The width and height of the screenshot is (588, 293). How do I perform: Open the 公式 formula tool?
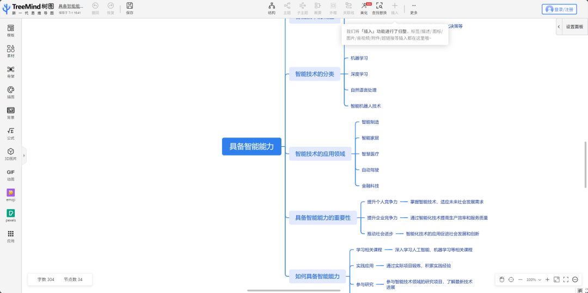pos(10,134)
